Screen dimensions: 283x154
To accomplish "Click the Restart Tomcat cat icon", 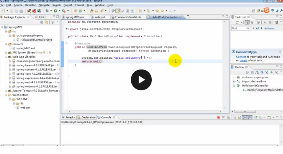I will pos(39,11).
